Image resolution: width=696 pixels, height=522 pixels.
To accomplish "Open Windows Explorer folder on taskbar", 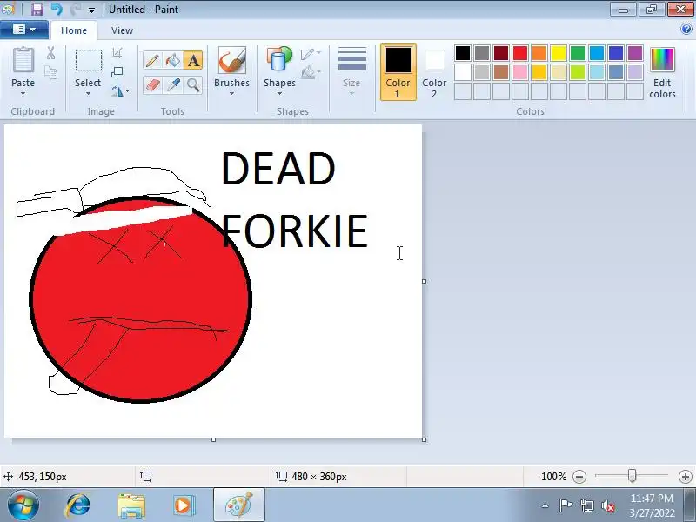I will [x=131, y=505].
